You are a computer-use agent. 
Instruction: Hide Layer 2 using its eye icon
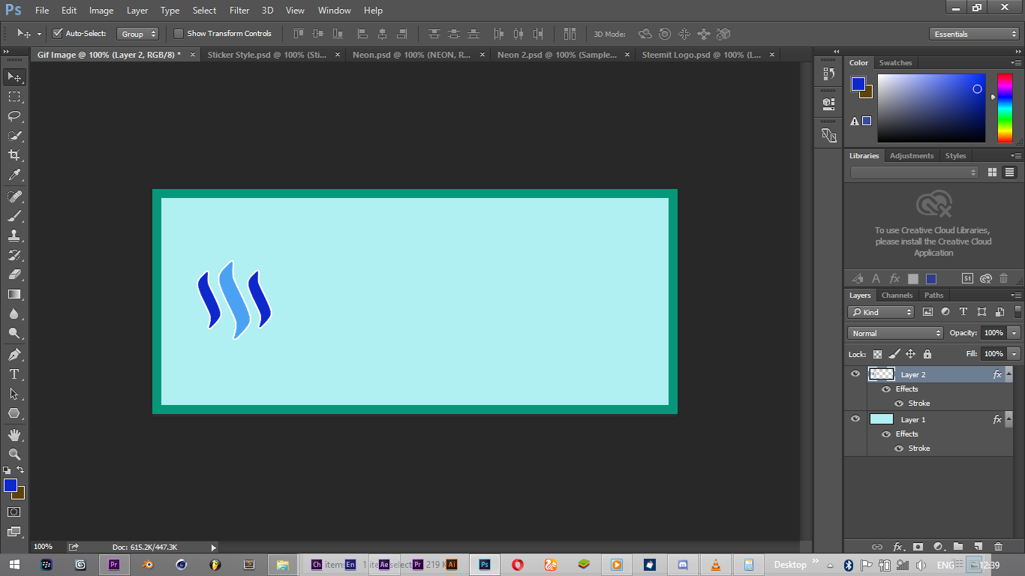[855, 374]
